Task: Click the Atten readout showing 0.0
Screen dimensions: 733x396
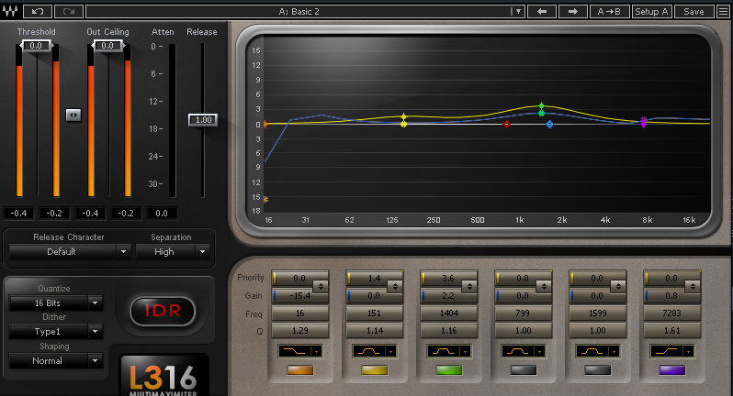Action: (162, 214)
